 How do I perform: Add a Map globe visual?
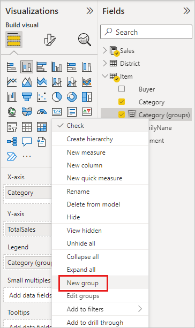pyautogui.click(x=12, y=112)
